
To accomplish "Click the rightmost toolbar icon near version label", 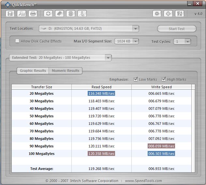I will [x=180, y=14].
